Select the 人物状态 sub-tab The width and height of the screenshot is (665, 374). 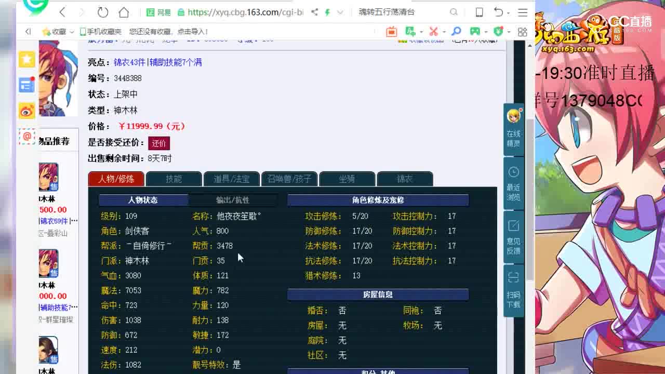(143, 200)
